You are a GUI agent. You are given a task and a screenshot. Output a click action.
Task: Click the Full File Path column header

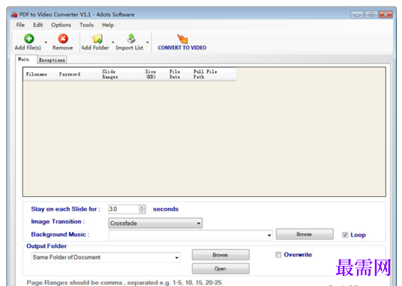click(213, 74)
